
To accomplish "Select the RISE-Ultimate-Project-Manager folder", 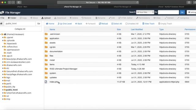I will [63, 69].
